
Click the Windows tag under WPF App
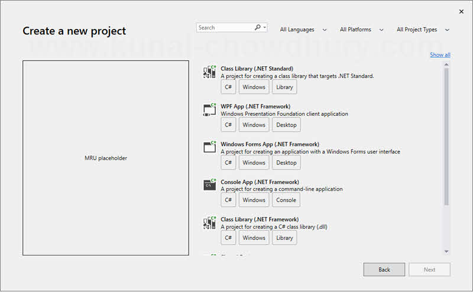pyautogui.click(x=254, y=125)
